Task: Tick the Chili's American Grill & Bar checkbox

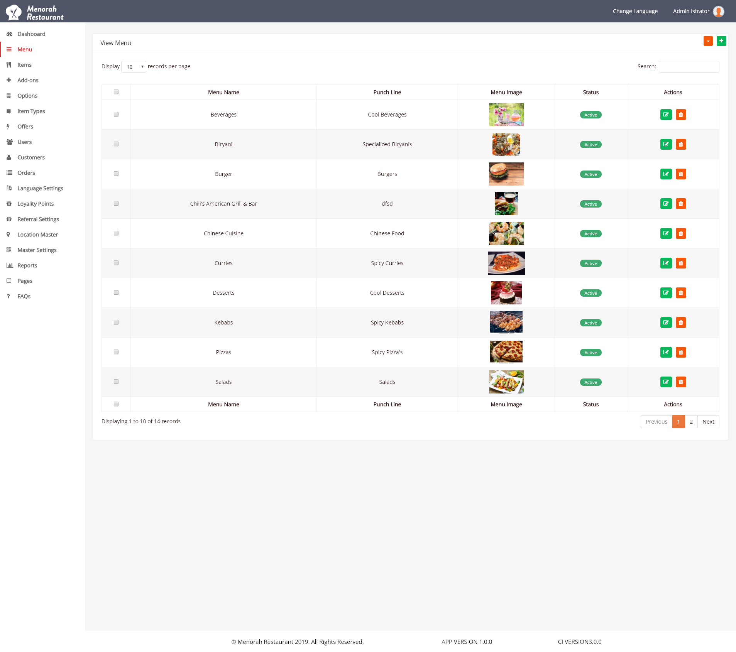Action: [x=116, y=203]
